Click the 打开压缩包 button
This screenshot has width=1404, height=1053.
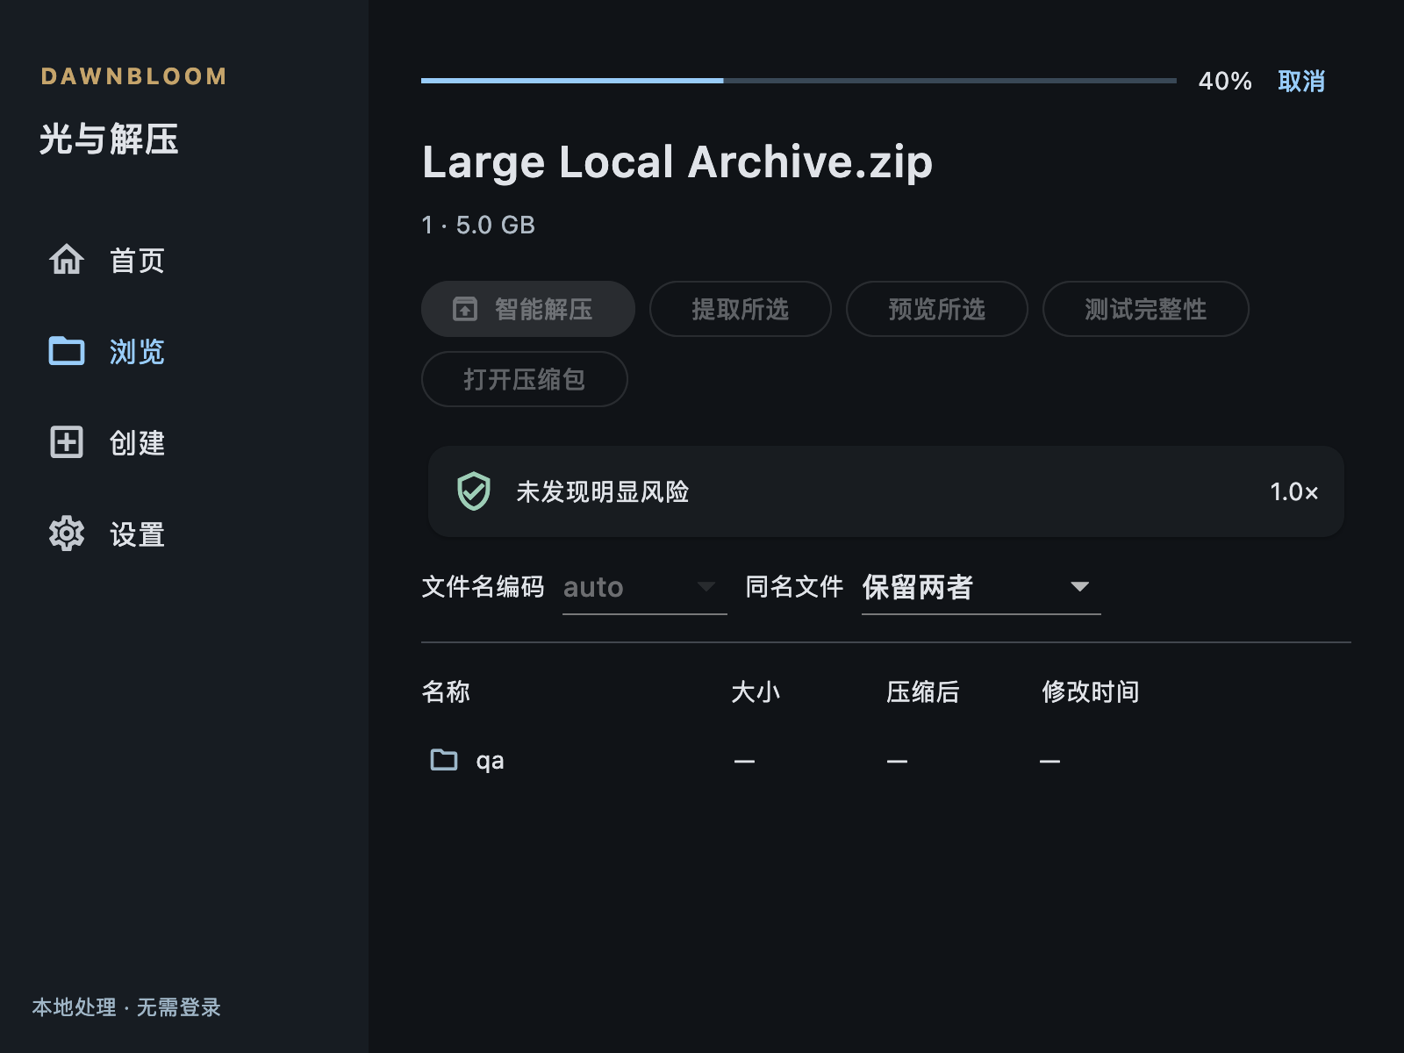tap(525, 379)
